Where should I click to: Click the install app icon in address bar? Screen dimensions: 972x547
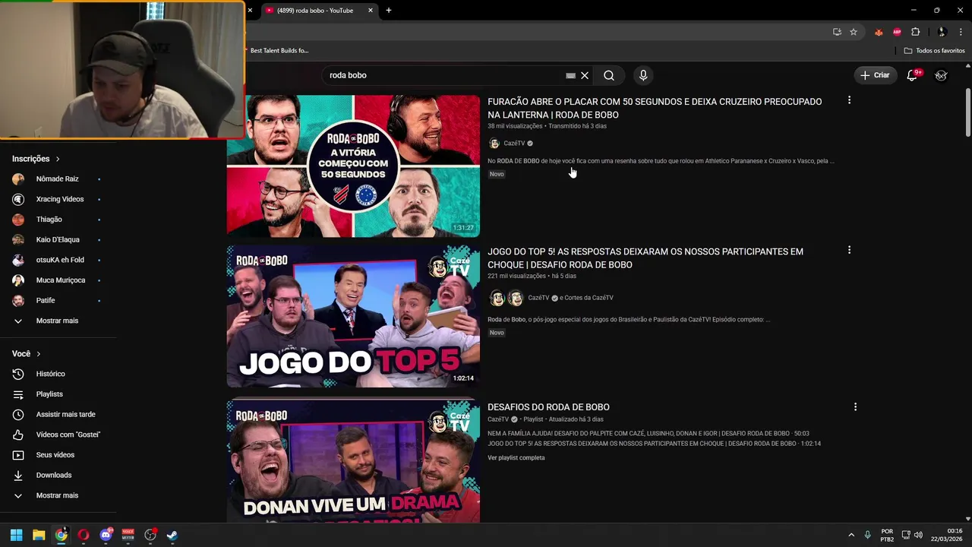click(x=837, y=32)
